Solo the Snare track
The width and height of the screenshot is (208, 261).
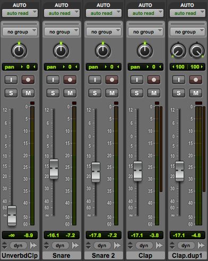(53, 93)
